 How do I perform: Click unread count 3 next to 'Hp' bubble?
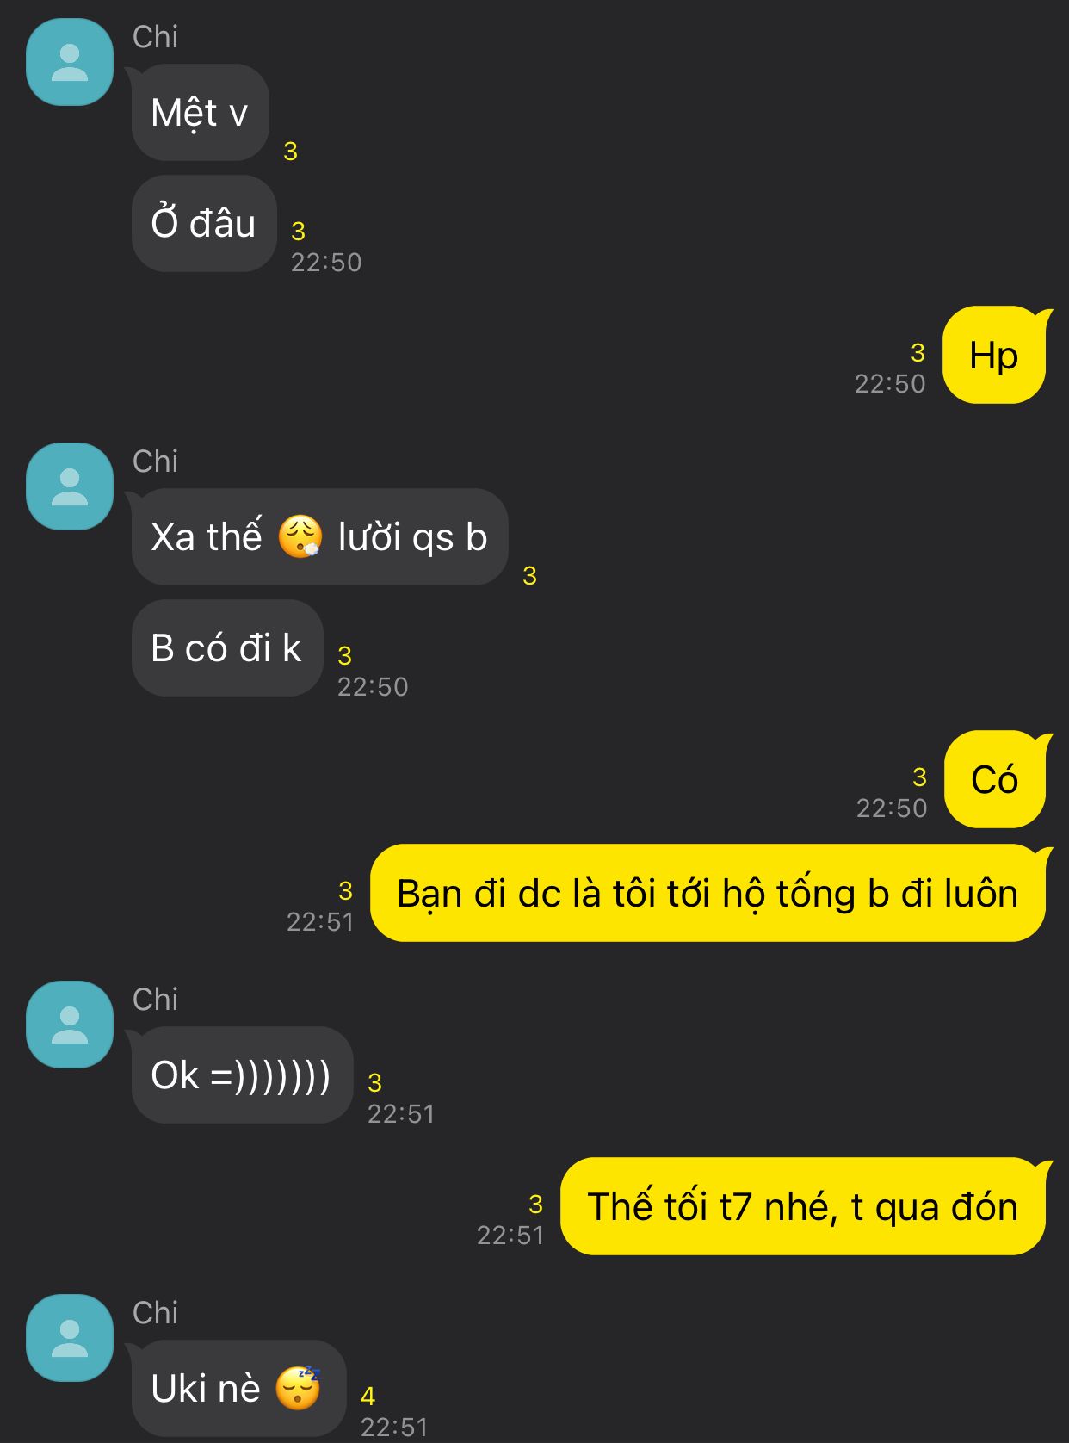918,352
